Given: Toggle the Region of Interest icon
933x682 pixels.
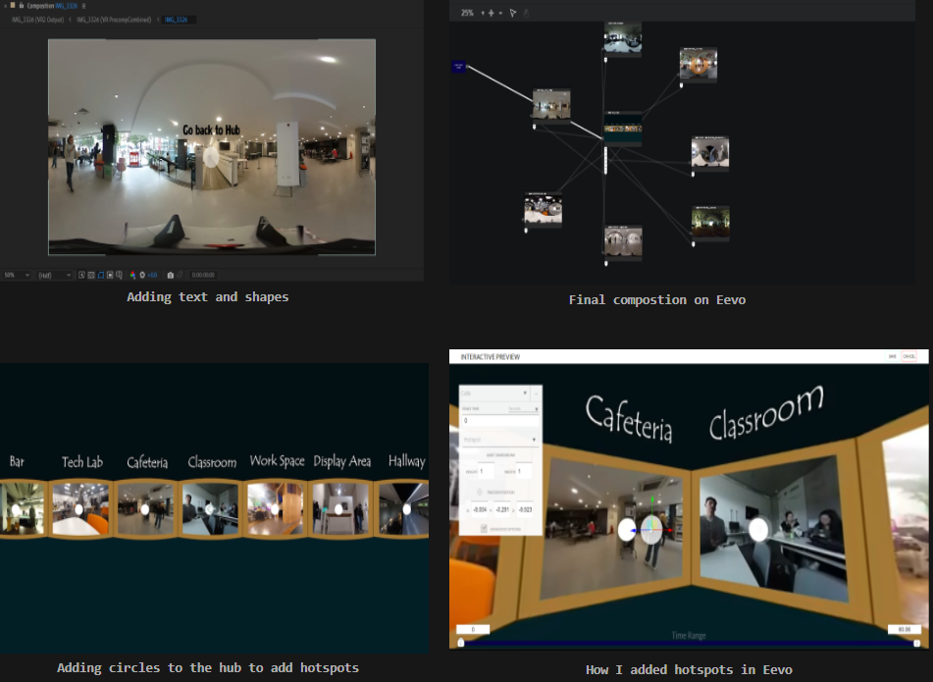Looking at the screenshot, I should coord(81,275).
